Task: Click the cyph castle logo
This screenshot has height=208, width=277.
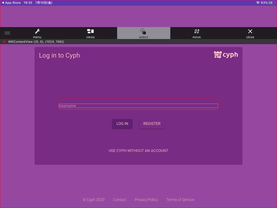Action: [x=226, y=55]
